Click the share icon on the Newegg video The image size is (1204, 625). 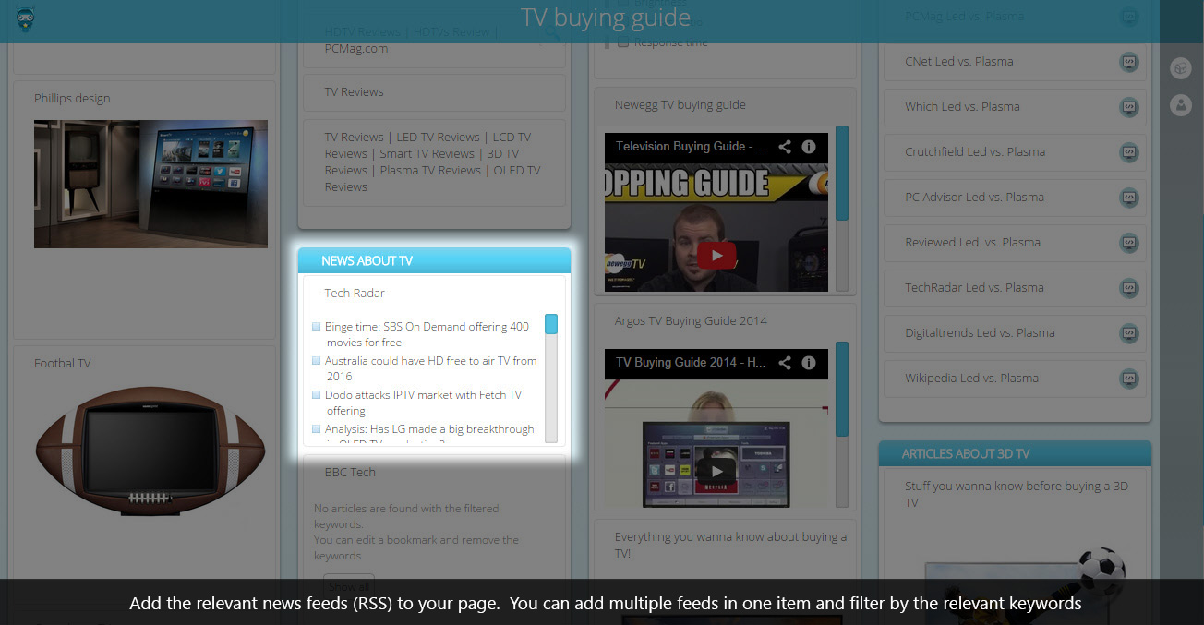click(785, 147)
